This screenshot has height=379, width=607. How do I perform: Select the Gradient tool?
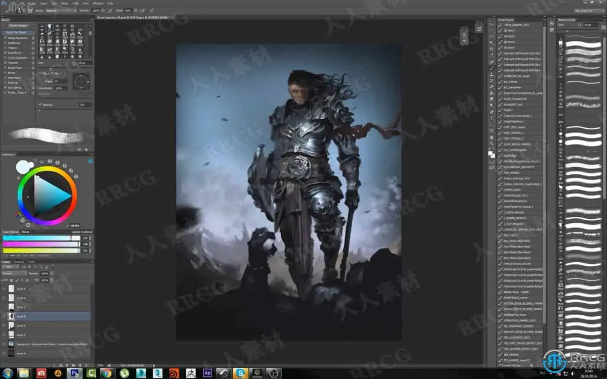(491, 92)
